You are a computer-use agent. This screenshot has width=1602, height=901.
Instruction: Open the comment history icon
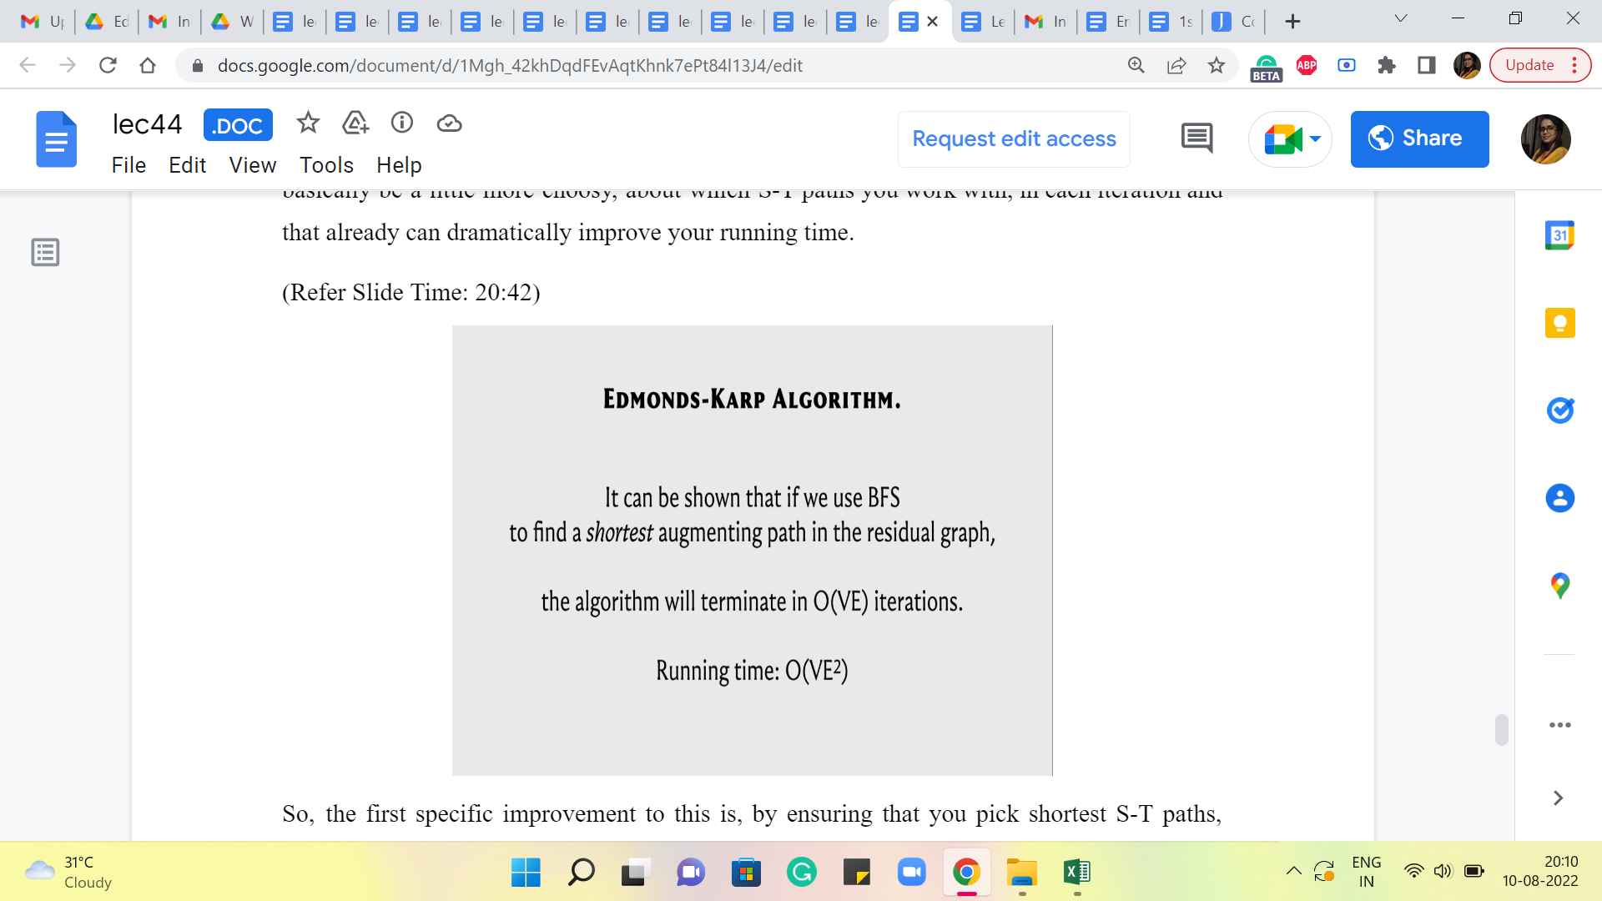(1196, 138)
